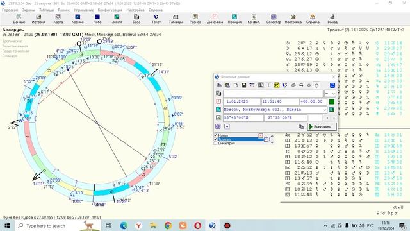Click the floppy disk save icon in dialog
Screen dimensions: 410x231
click(243, 85)
